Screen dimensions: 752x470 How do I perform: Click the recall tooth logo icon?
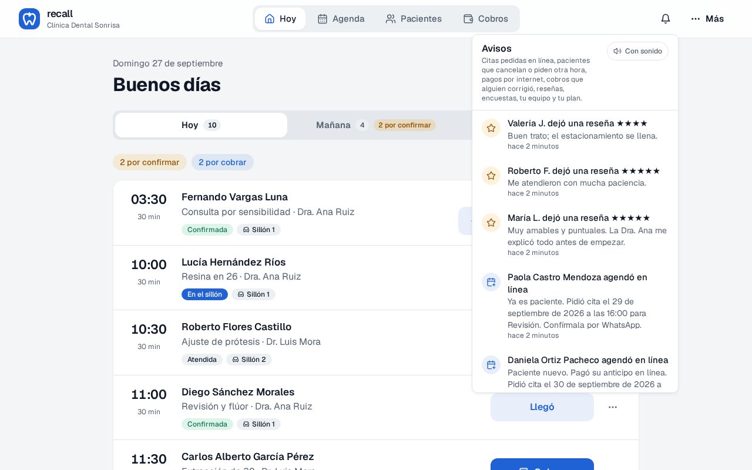point(29,19)
